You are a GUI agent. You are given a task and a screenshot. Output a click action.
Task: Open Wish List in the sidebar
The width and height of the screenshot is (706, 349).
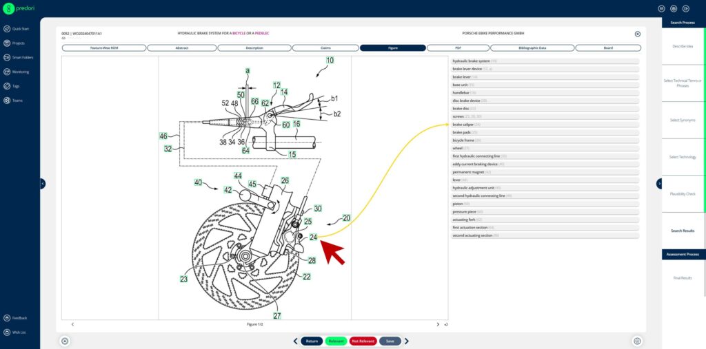click(19, 332)
